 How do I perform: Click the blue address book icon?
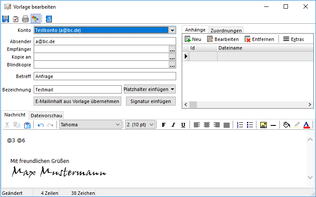tap(48, 19)
